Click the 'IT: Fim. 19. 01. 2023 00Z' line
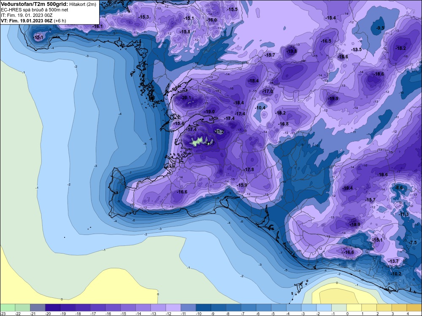 pos(27,15)
